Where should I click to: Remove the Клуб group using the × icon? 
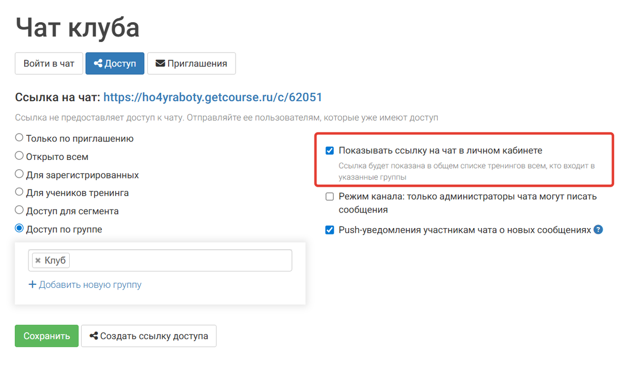(x=38, y=260)
